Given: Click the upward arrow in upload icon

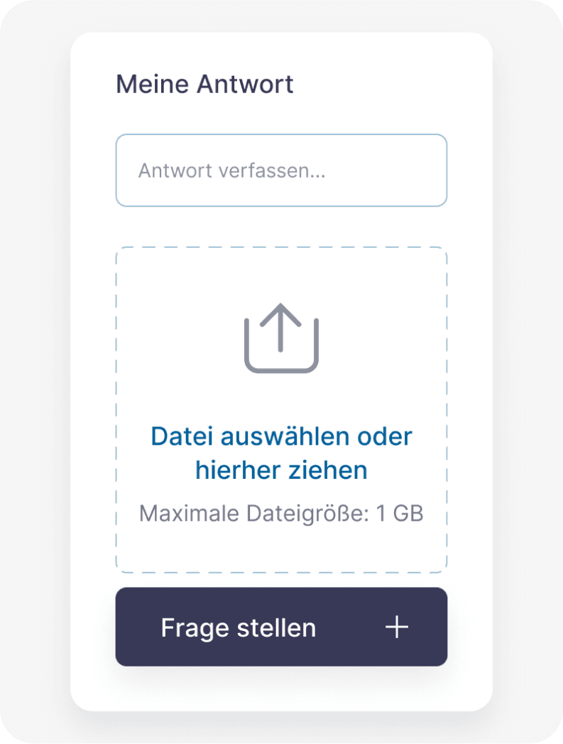Looking at the screenshot, I should (x=281, y=323).
